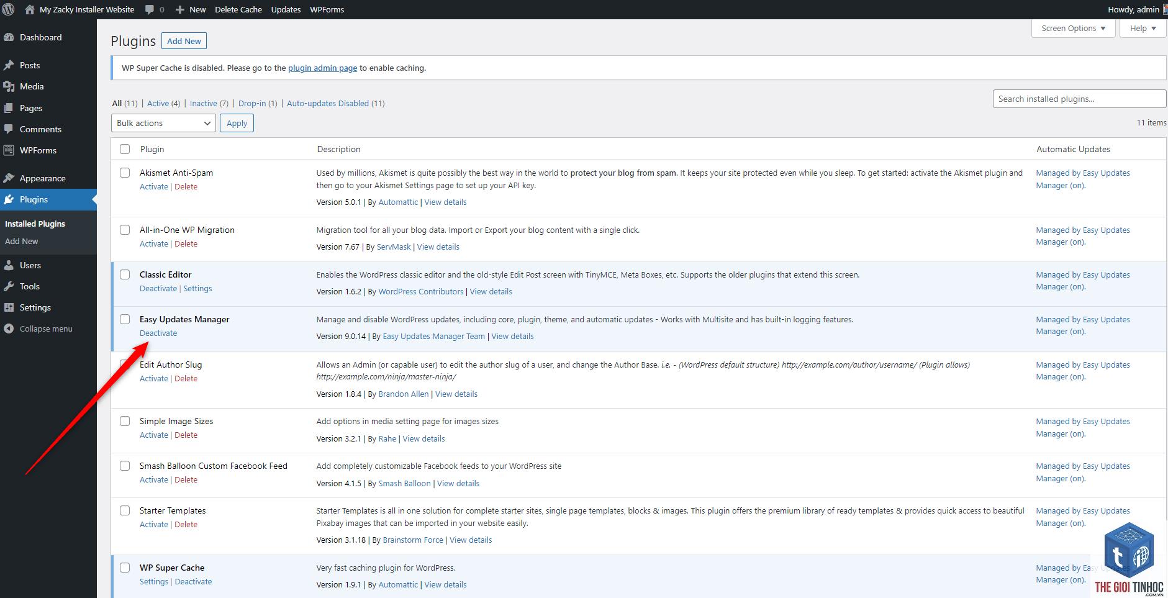Delete Simple Image Sizes plugin

tap(186, 435)
